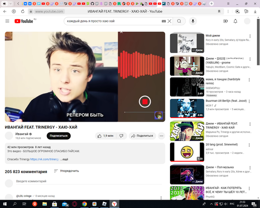
Task: Open Yandex site-protection icon beside back arrow
Action: click(x=14, y=11)
